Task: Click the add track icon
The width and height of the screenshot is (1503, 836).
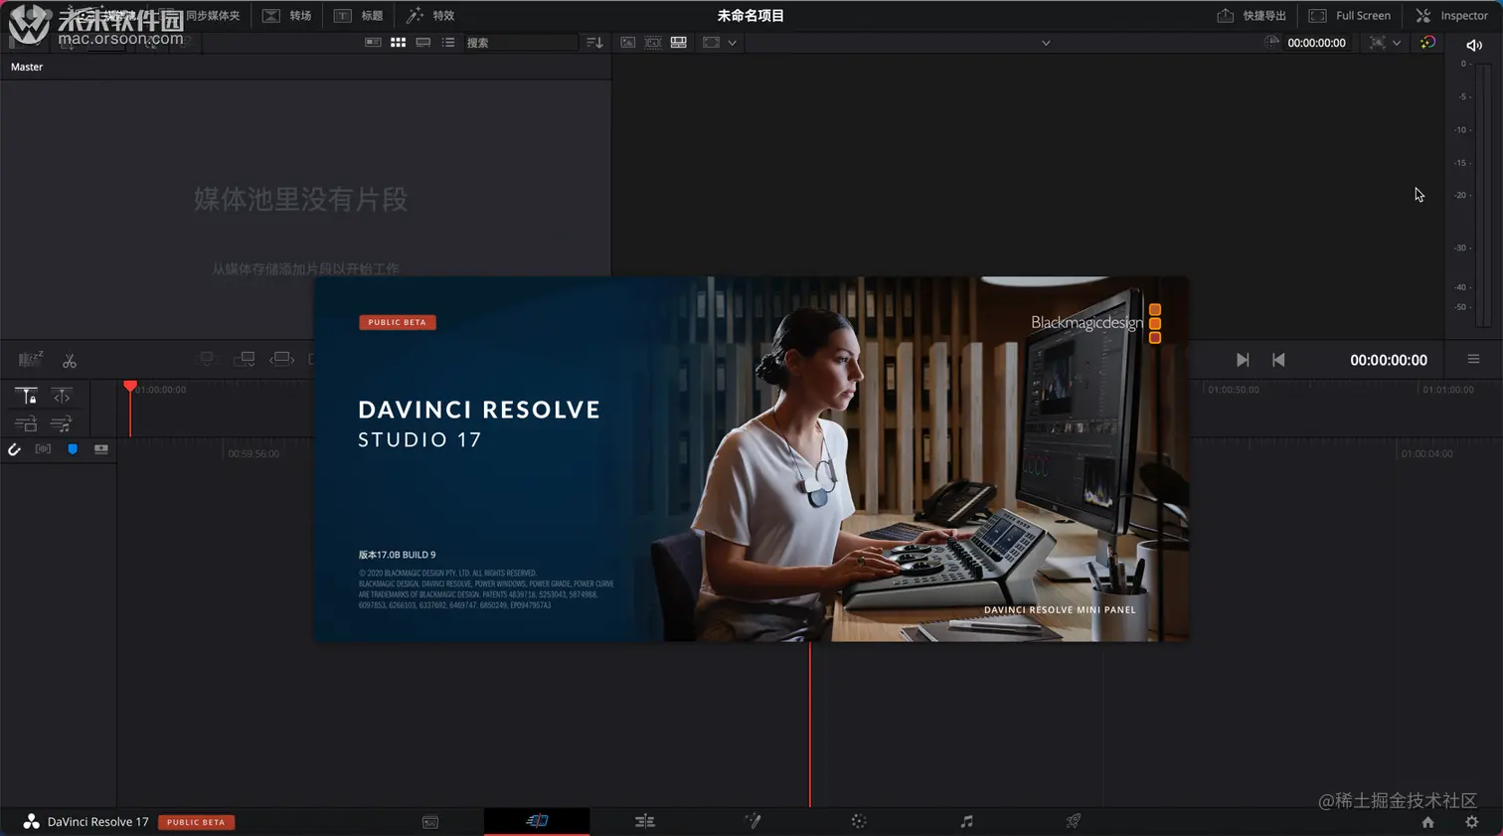Action: click(x=101, y=449)
